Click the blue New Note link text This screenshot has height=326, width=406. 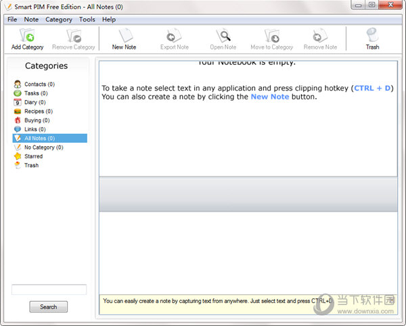pos(270,97)
